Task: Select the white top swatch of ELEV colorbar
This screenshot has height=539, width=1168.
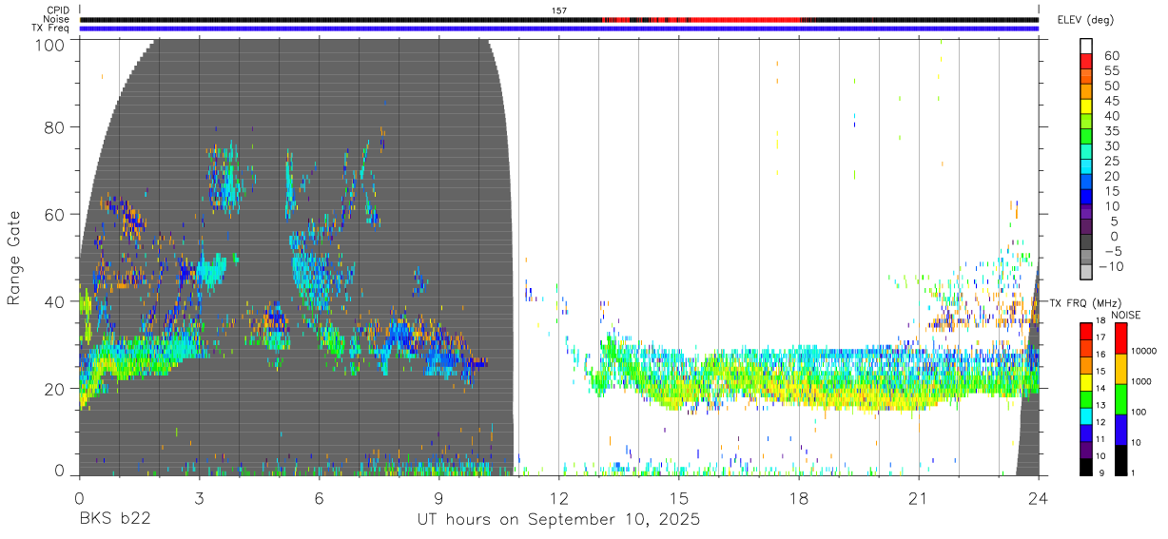Action: coord(1086,46)
